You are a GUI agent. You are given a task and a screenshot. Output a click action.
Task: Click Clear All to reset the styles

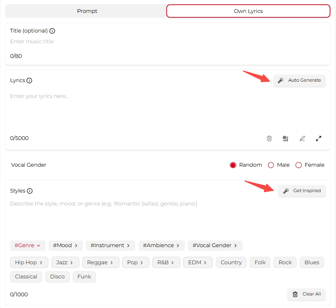click(x=306, y=294)
